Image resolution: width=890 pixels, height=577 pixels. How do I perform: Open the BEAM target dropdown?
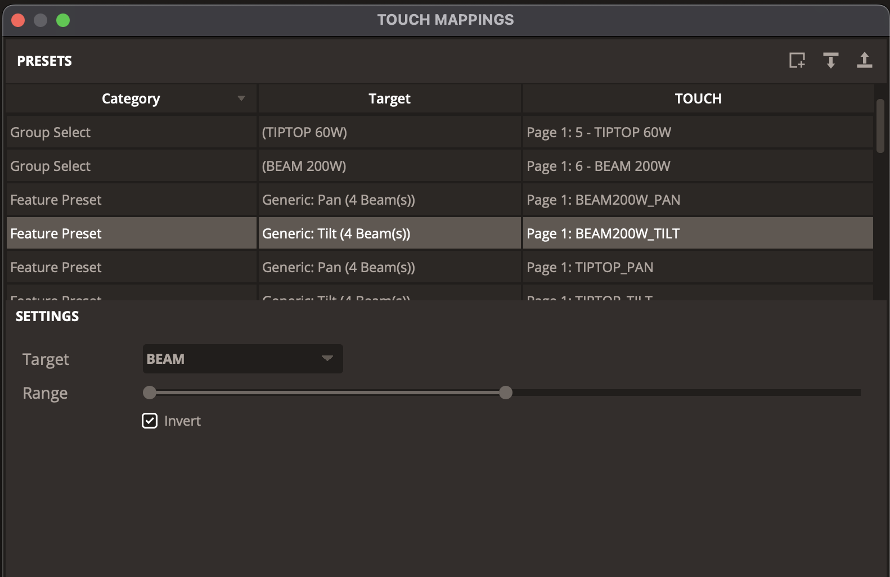(242, 359)
